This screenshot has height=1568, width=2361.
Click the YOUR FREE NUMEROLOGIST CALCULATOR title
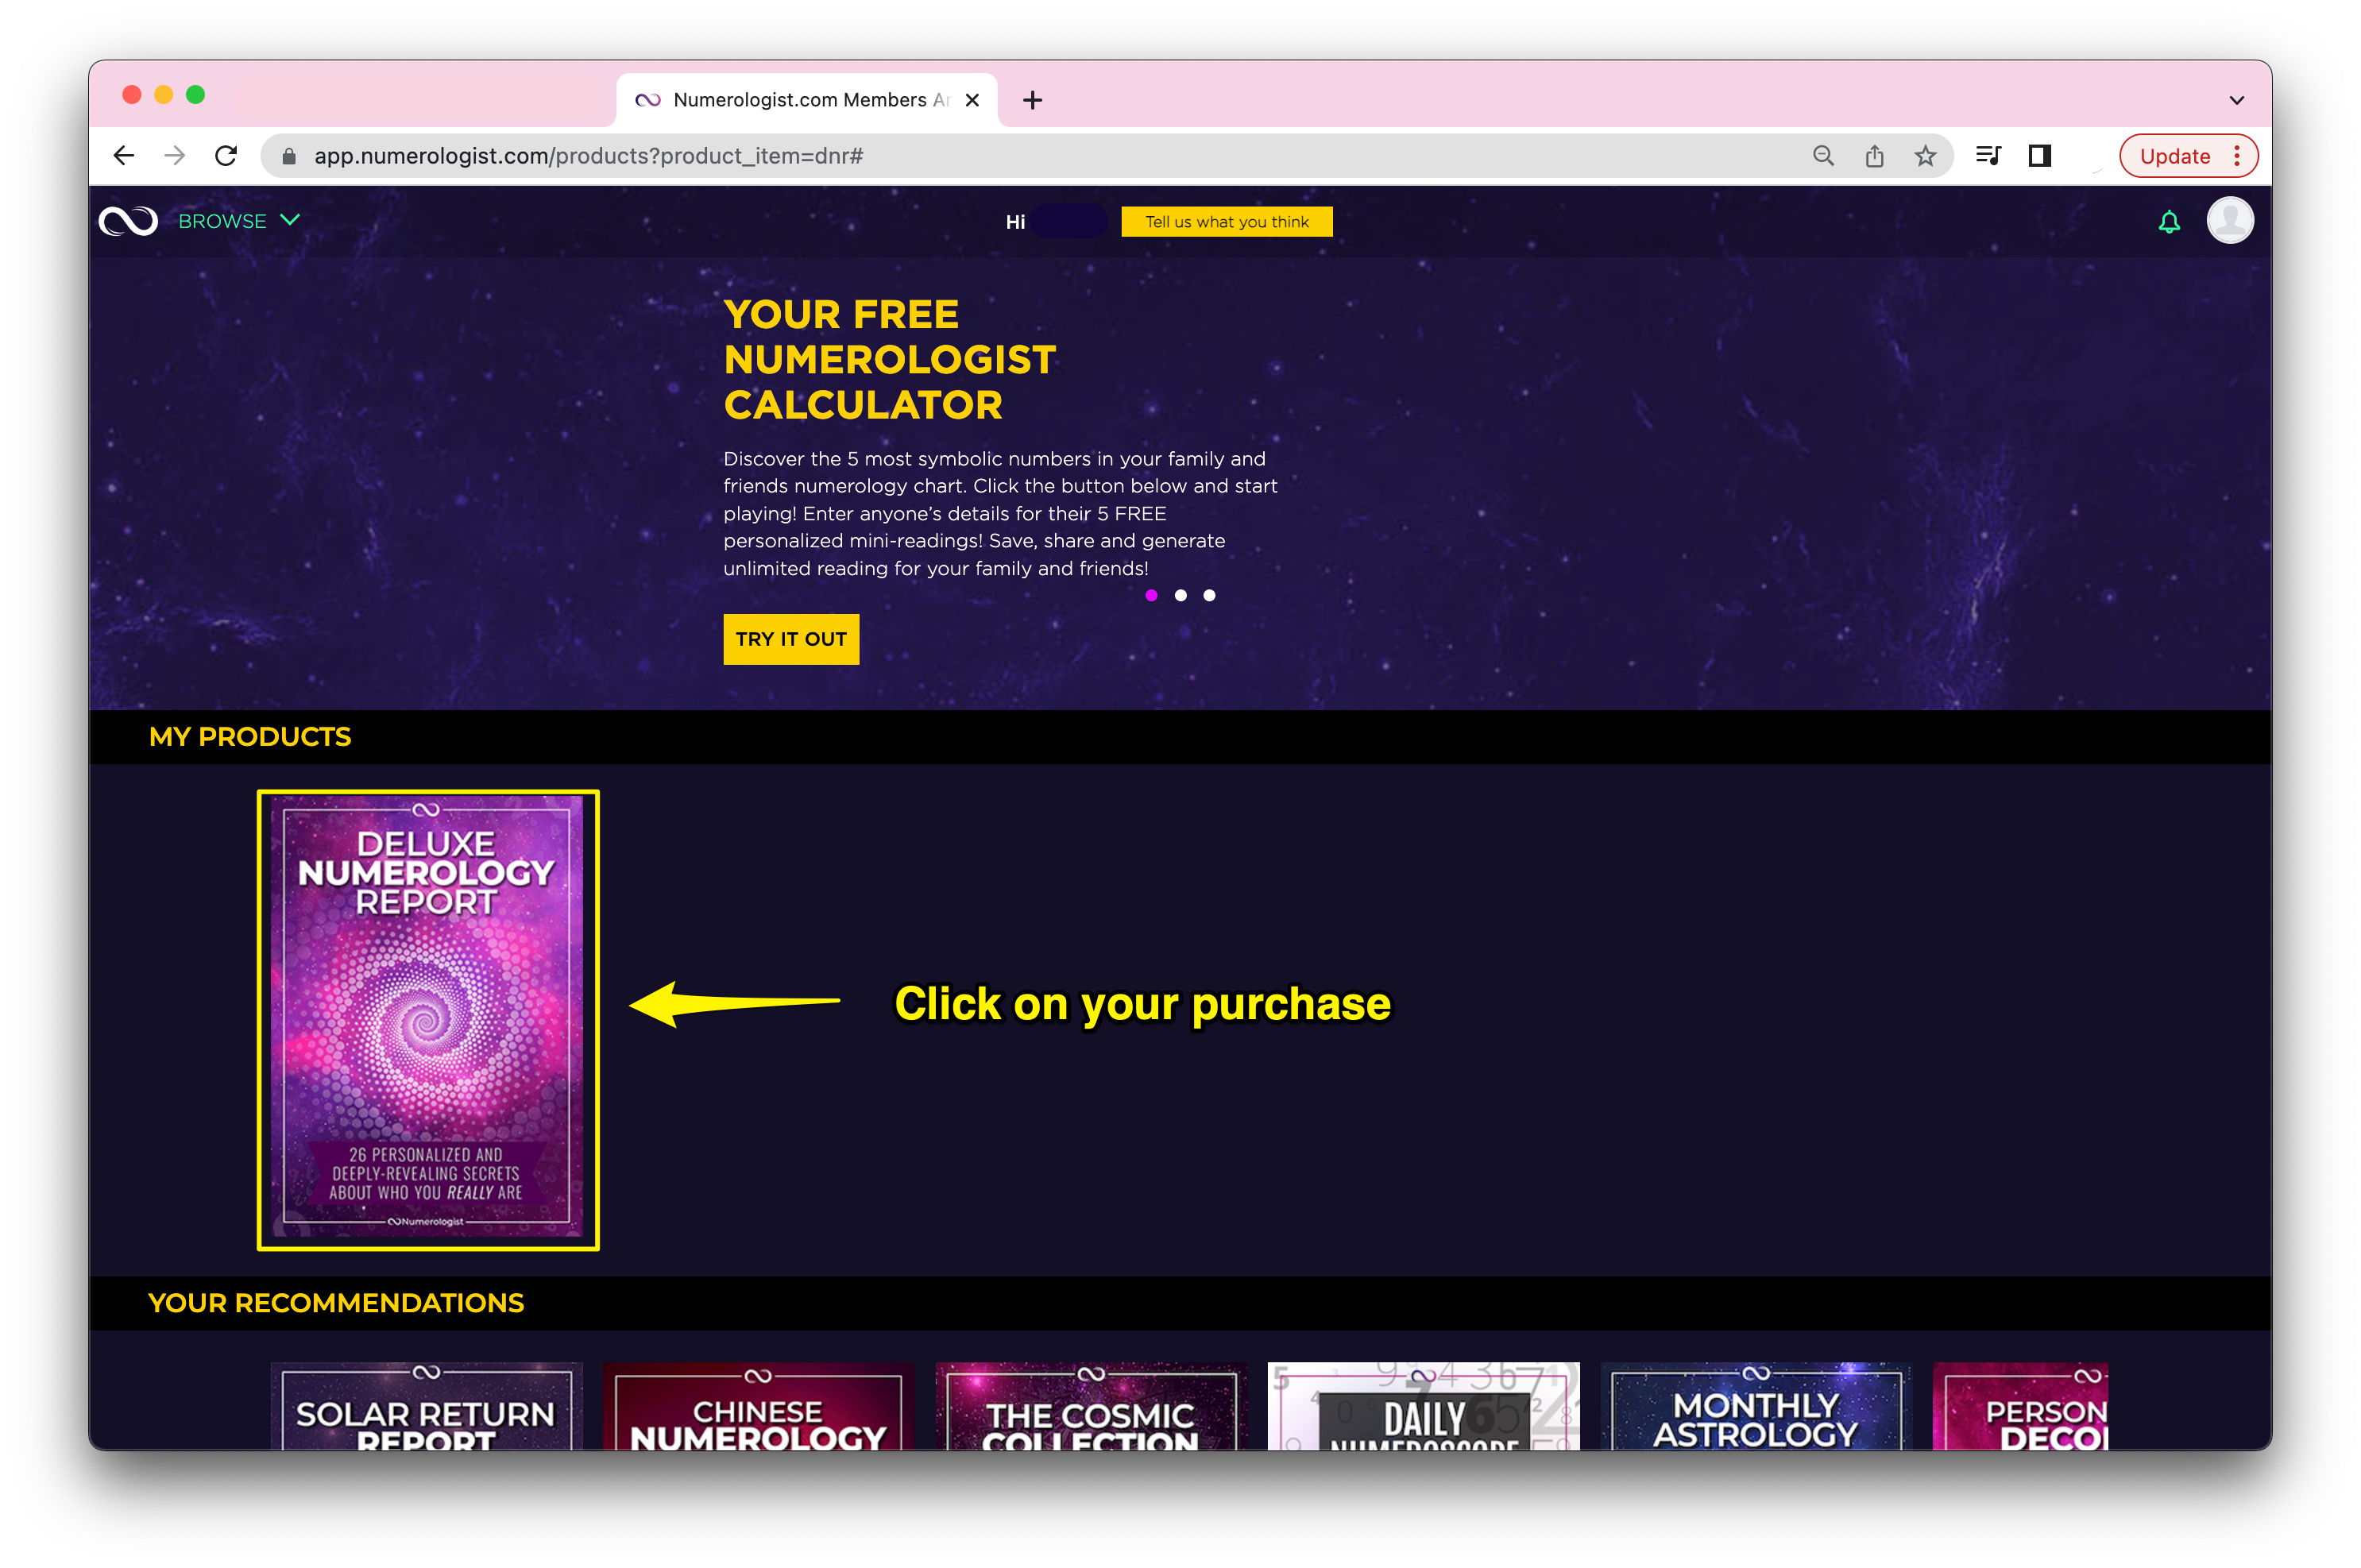click(889, 359)
